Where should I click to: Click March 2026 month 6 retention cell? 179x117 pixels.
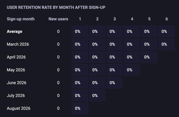click(x=167, y=44)
